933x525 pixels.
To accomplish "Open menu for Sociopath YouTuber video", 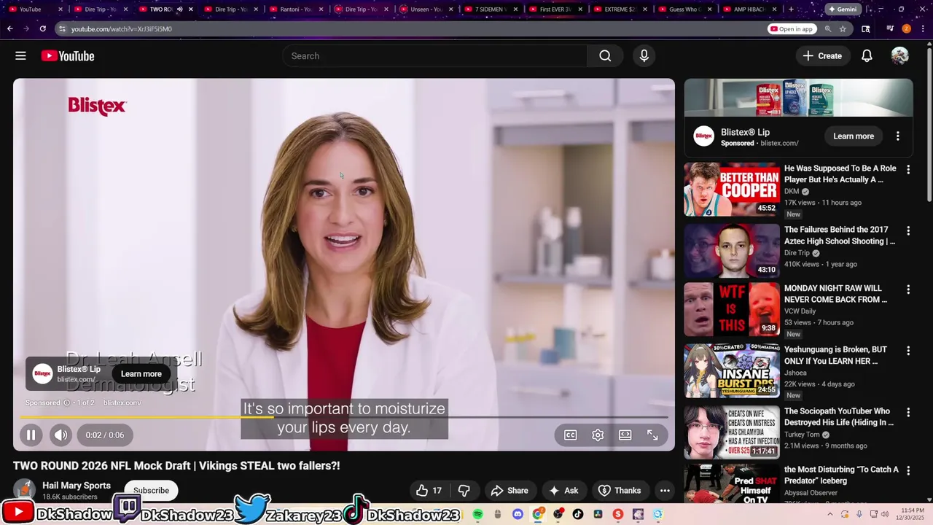I will point(908,412).
